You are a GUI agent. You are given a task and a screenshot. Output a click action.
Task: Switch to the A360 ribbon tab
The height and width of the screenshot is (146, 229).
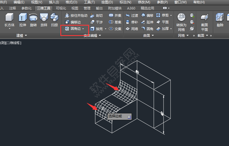(131, 8)
